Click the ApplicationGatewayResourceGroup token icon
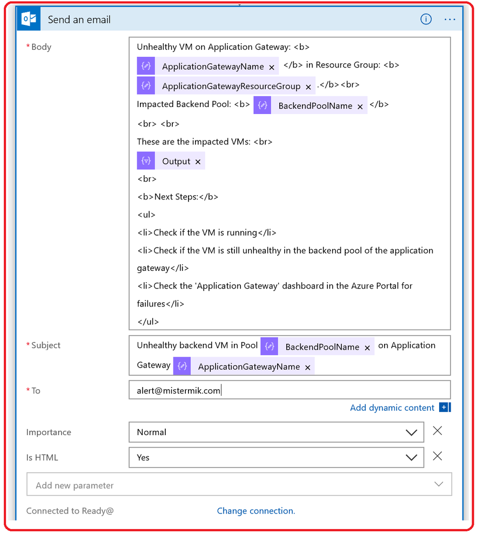This screenshot has width=477, height=540. (x=146, y=85)
